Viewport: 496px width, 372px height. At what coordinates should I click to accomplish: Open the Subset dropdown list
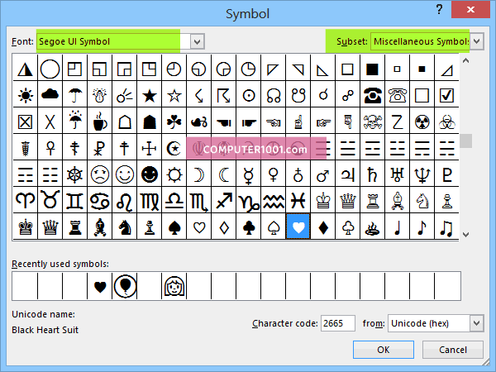[x=477, y=41]
